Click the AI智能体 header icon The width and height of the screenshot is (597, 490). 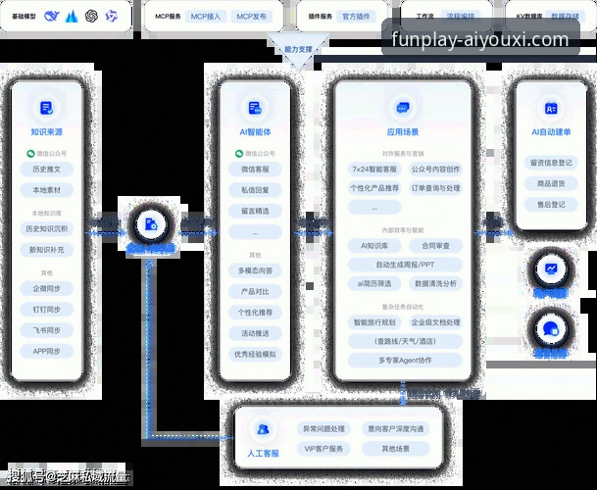click(x=254, y=109)
